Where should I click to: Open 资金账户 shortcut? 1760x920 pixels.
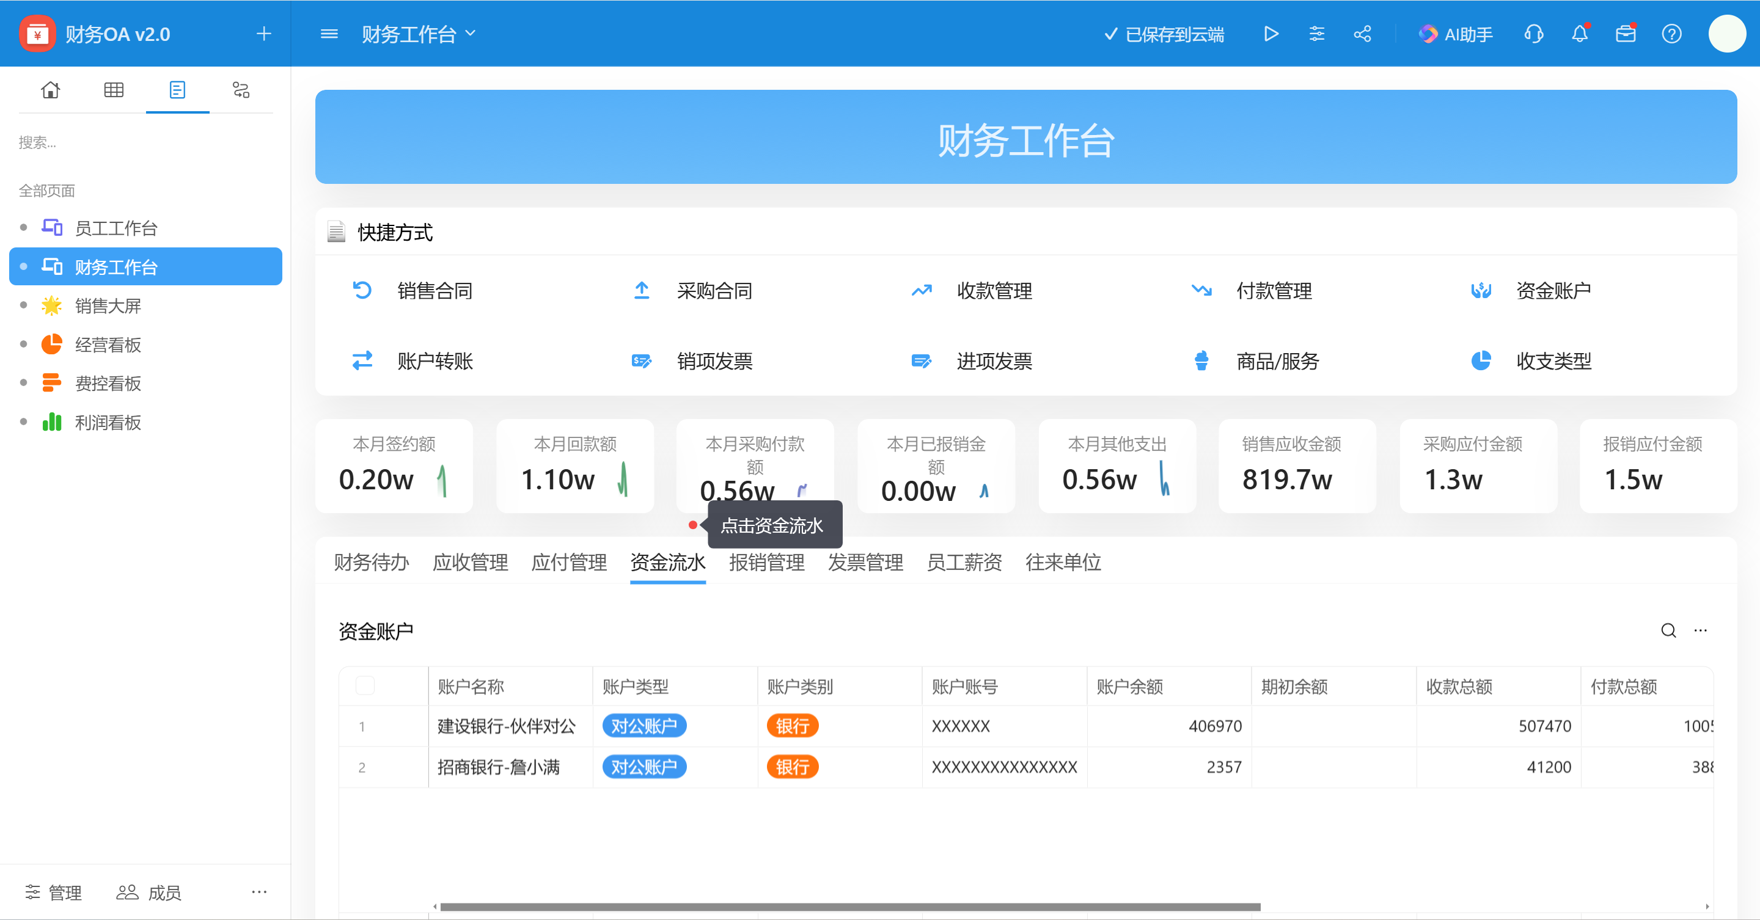[1531, 290]
